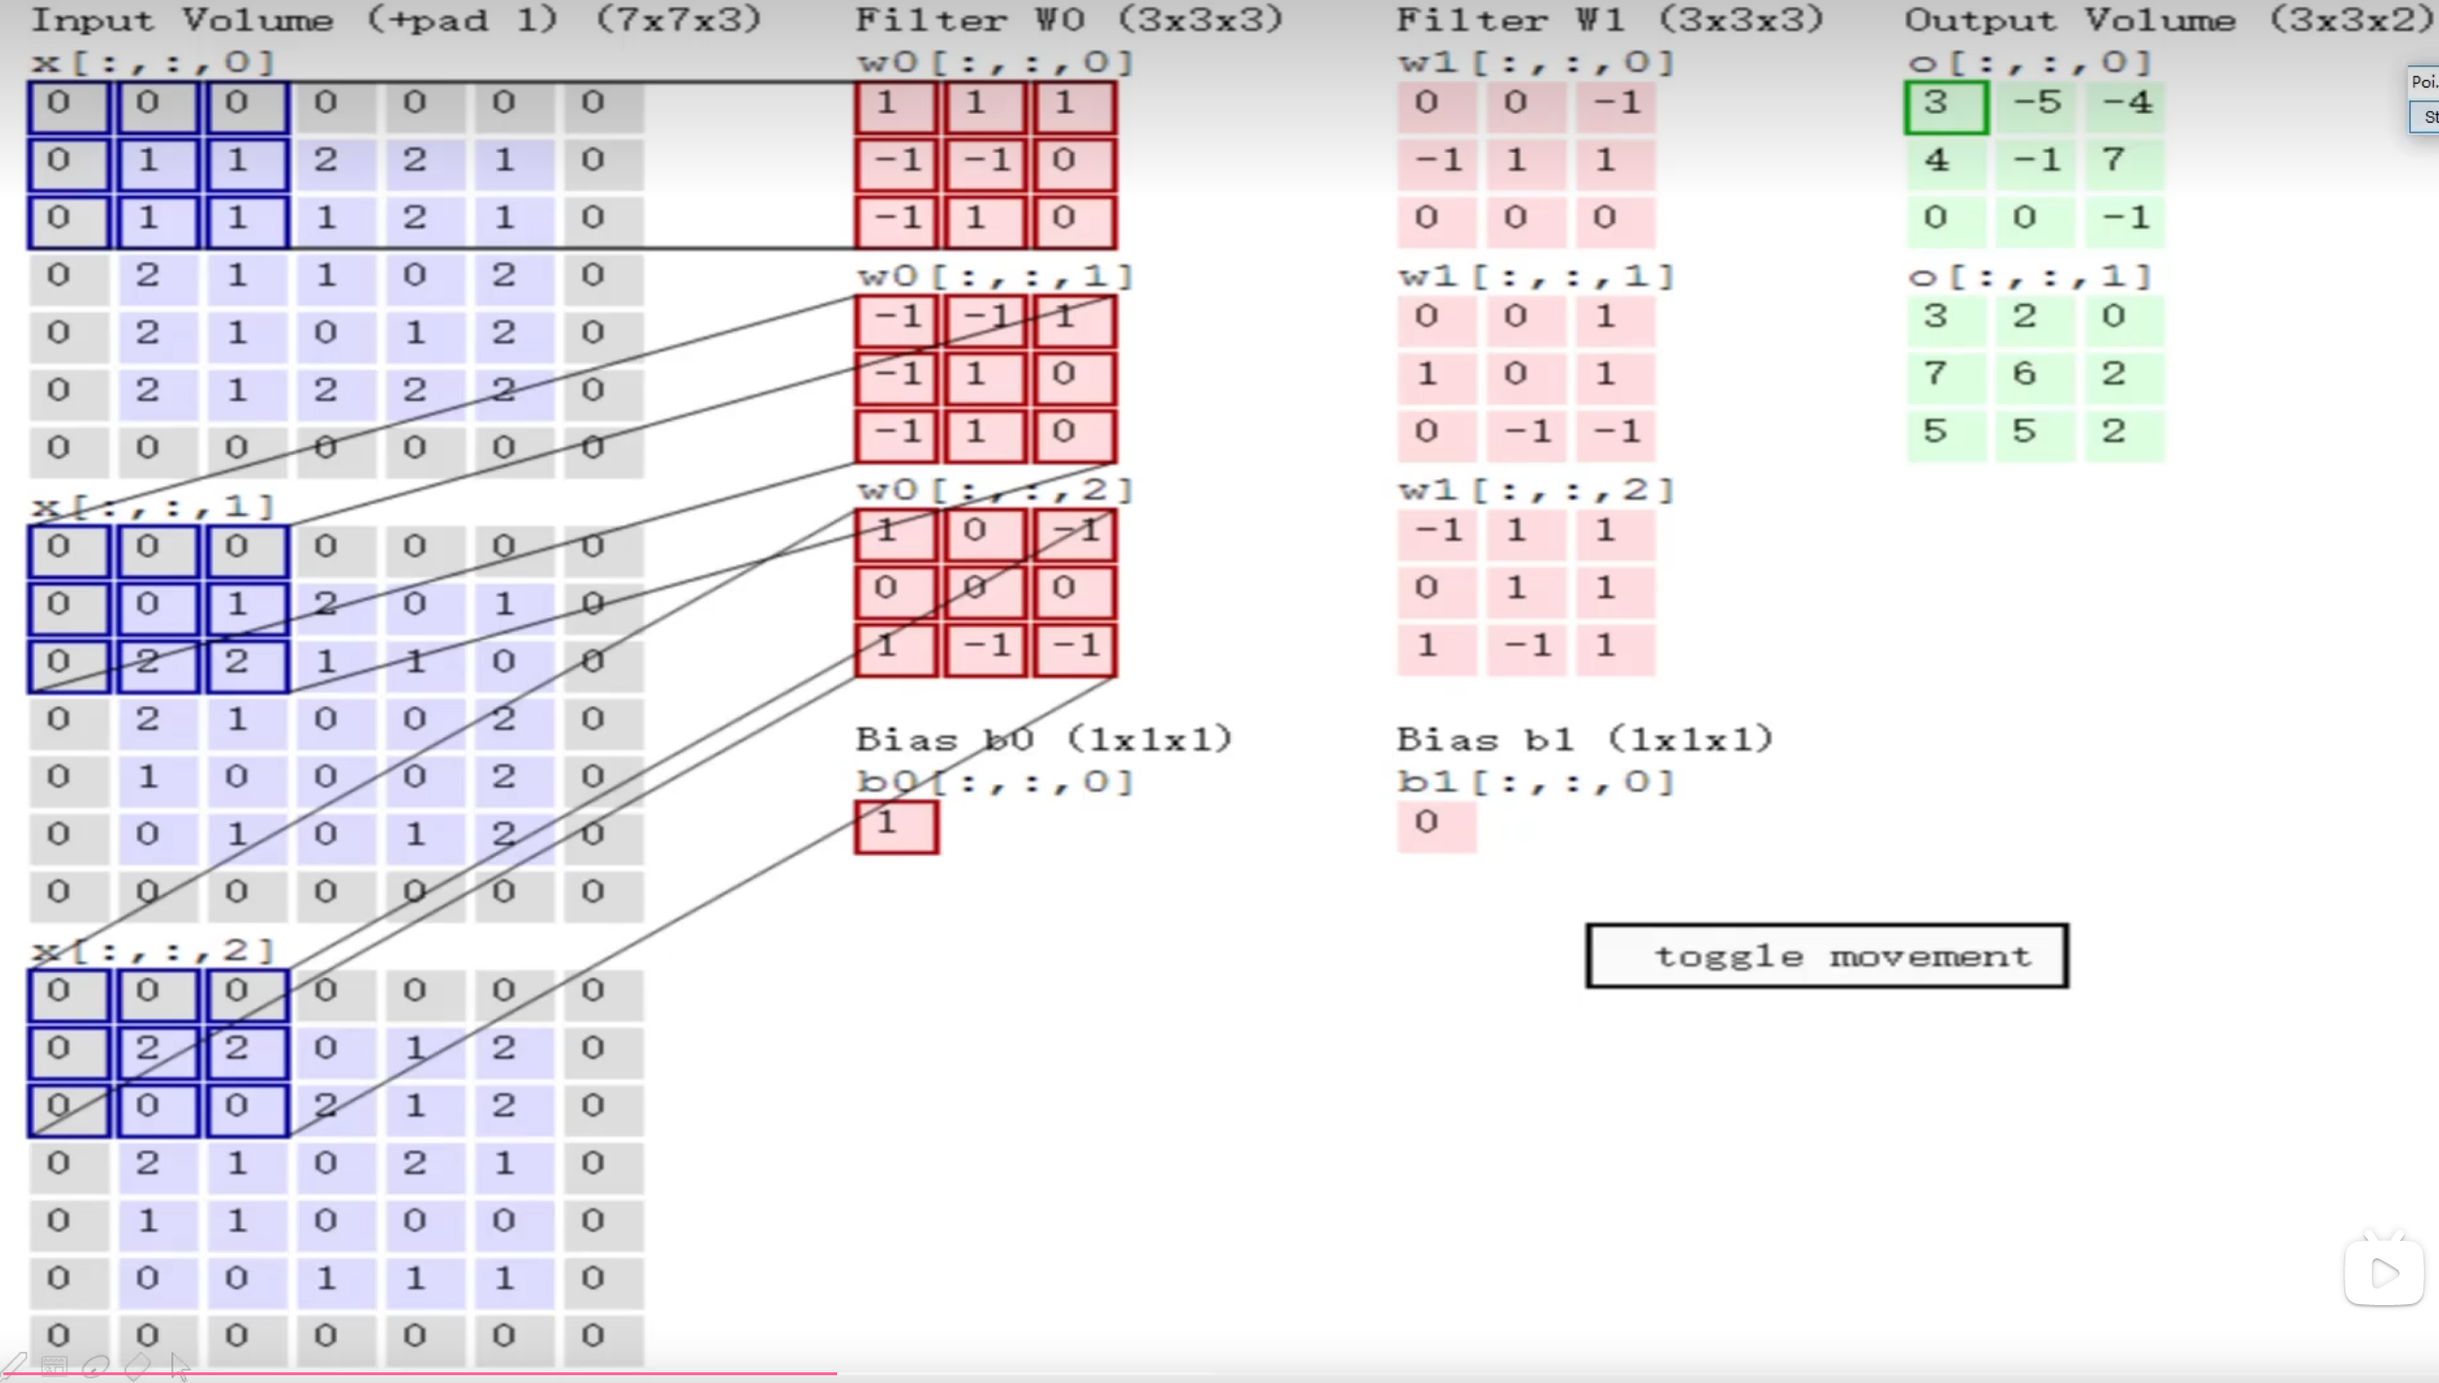Click the w0[:,:,1] label

tap(994, 277)
